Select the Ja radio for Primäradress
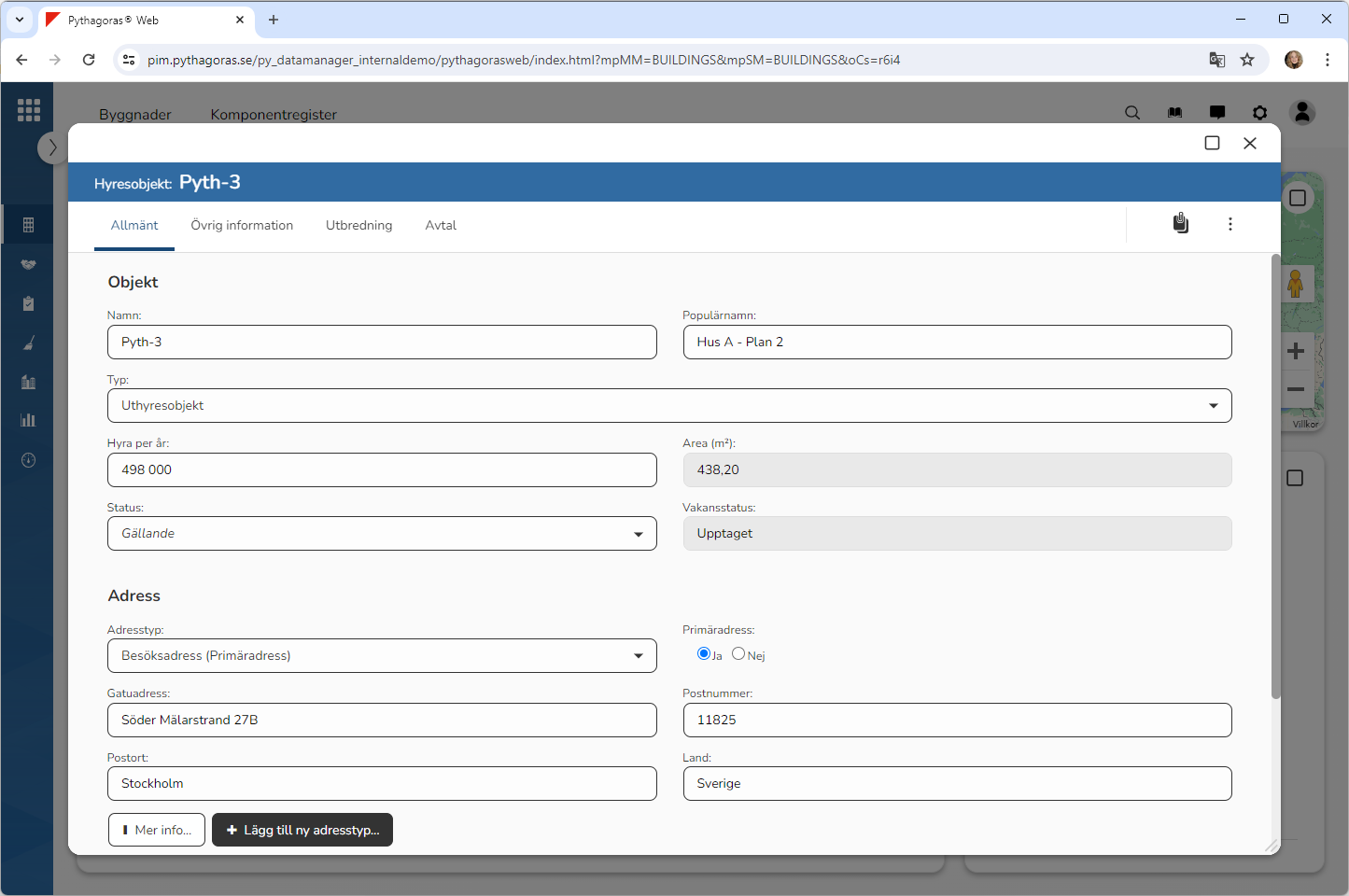 pyautogui.click(x=704, y=654)
